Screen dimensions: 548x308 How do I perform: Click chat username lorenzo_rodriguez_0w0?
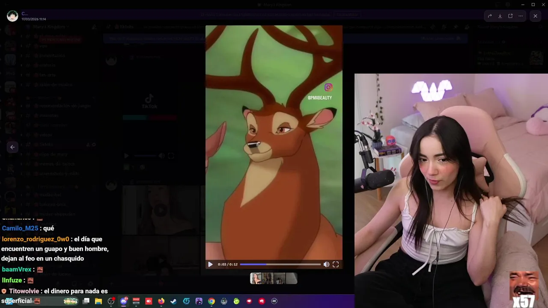pyautogui.click(x=35, y=239)
